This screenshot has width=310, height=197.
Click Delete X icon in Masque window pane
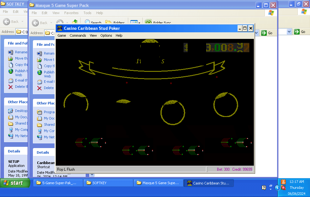39,88
